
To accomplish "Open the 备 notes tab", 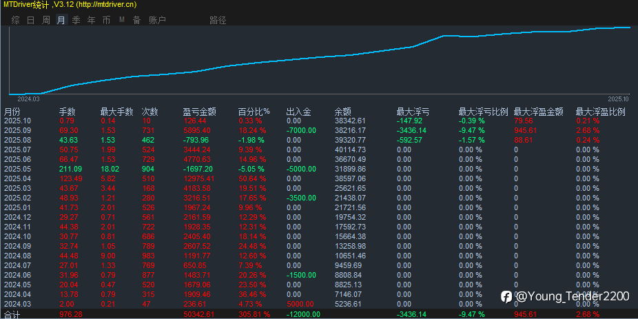I will click(x=136, y=20).
